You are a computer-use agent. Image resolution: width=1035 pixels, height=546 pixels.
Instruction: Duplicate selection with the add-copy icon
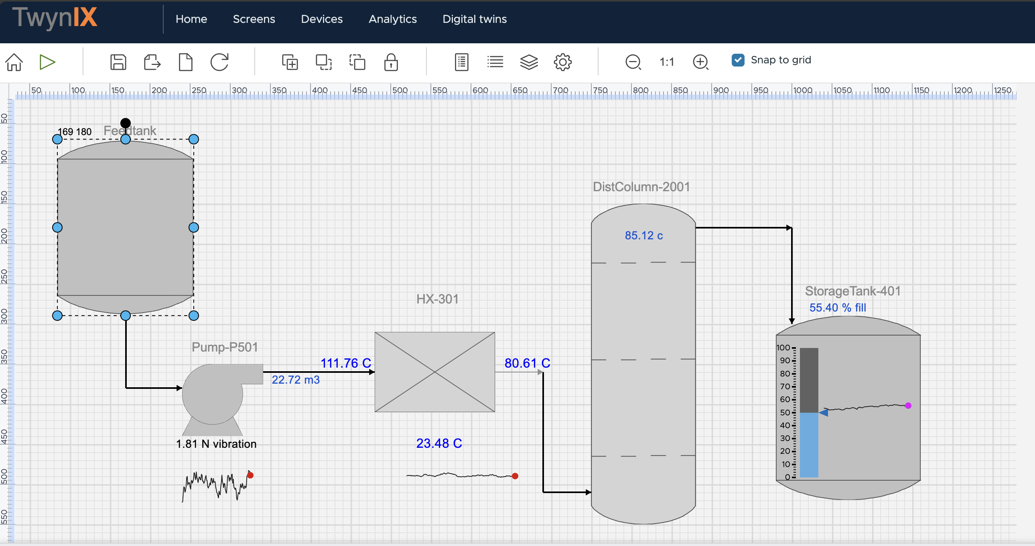click(x=290, y=62)
